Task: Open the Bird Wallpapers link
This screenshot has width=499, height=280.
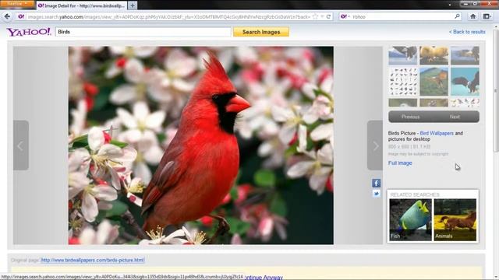Action: [x=437, y=133]
